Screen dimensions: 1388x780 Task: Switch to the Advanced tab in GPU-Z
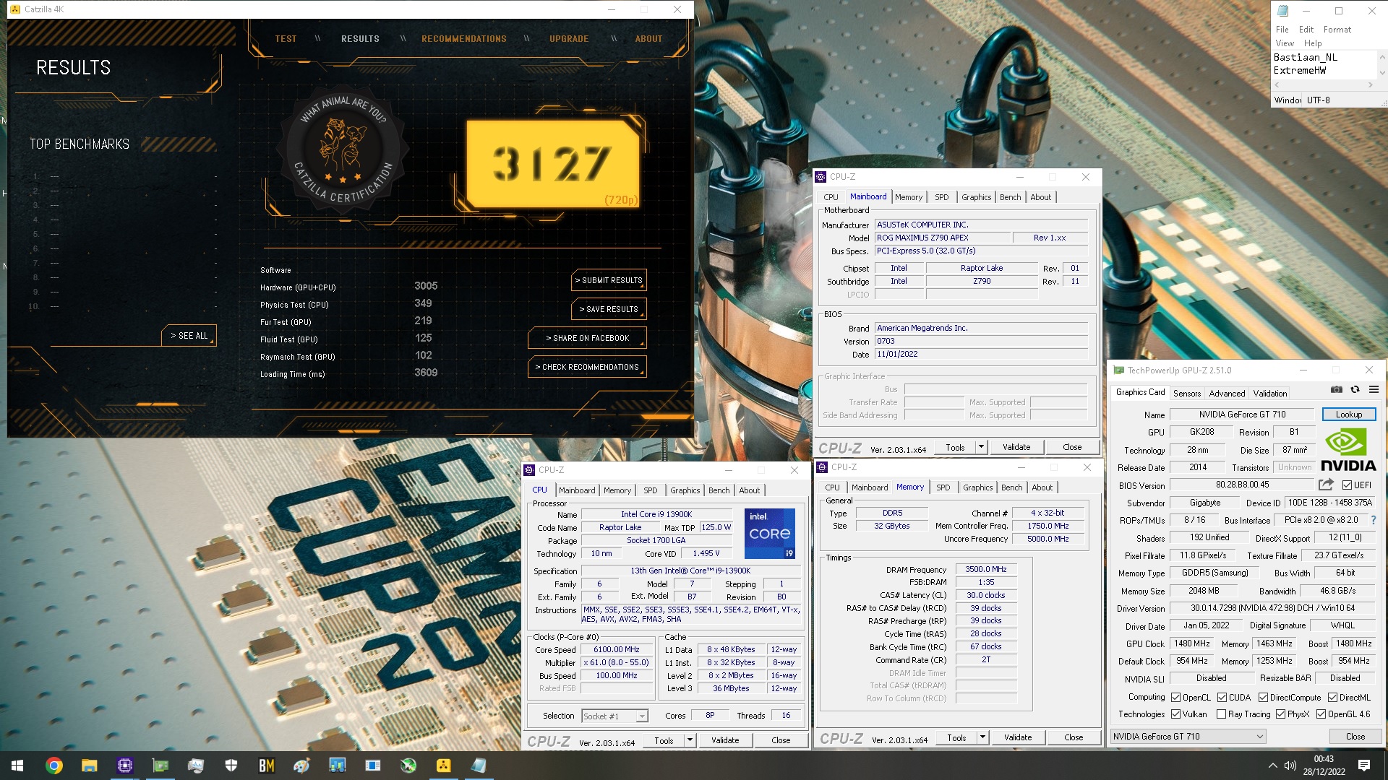(1227, 393)
